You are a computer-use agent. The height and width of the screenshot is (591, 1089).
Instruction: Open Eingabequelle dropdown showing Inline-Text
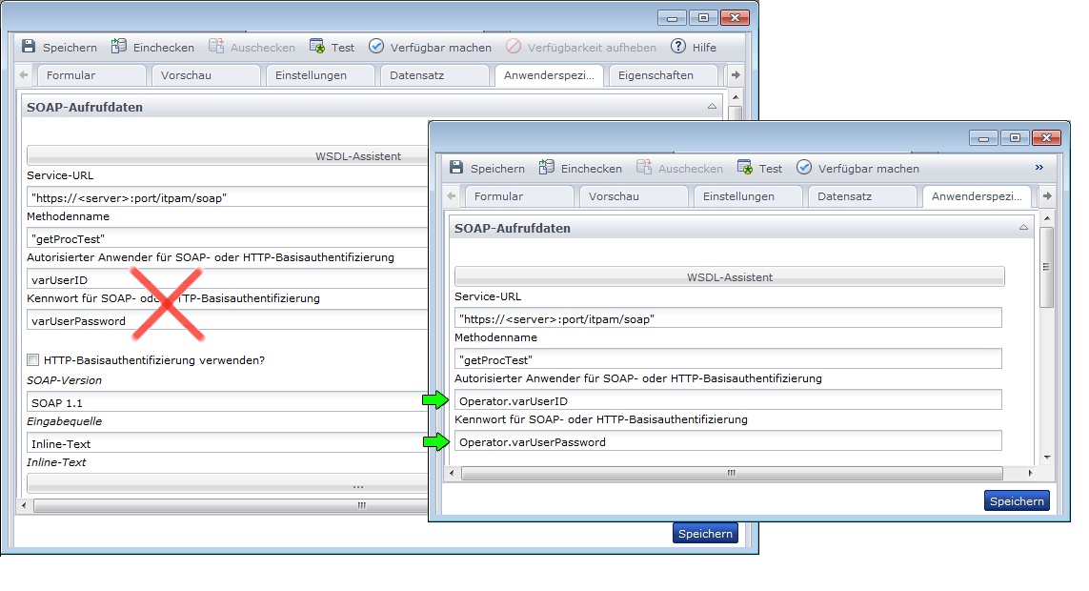[227, 444]
